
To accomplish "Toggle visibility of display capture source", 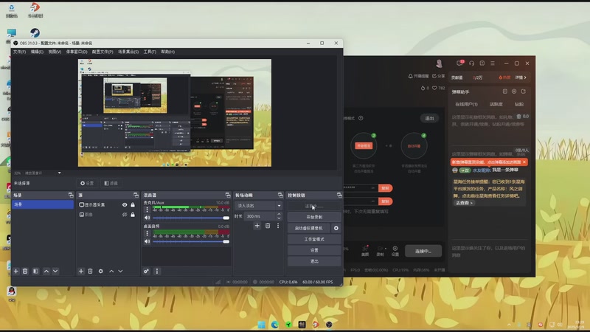I will pos(125,205).
